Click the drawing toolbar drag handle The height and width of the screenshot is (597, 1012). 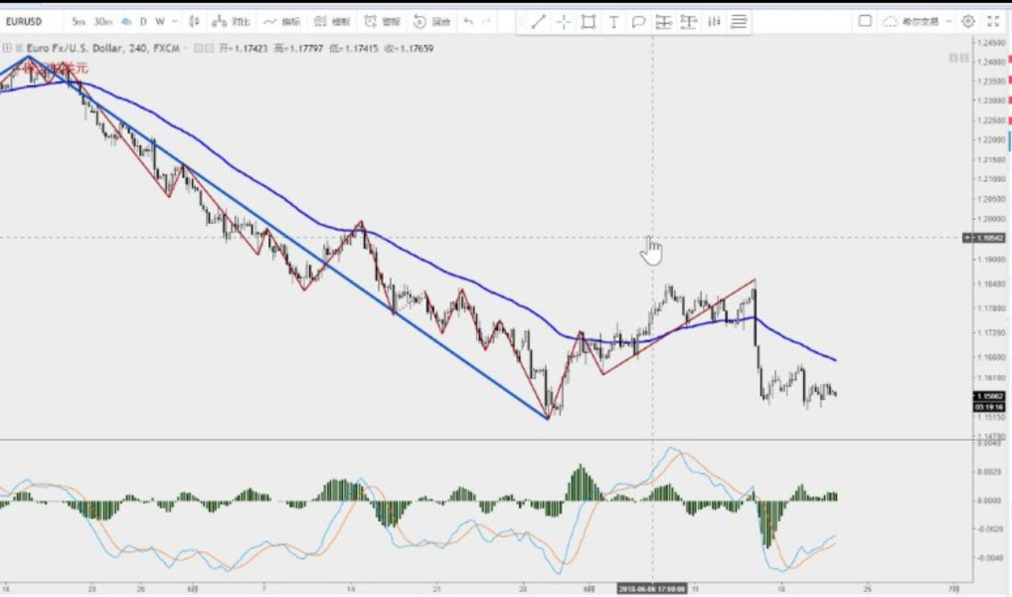(x=521, y=22)
